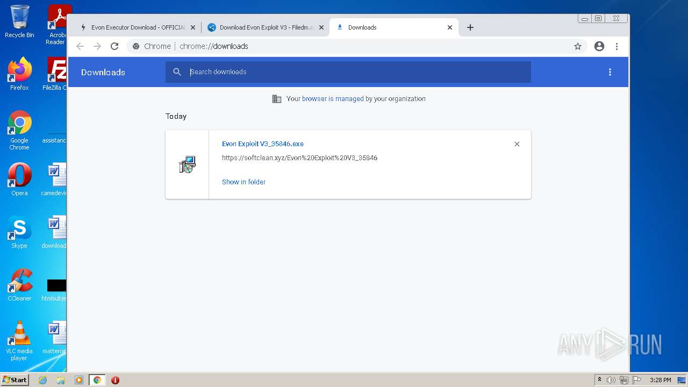
Task: Open Downloads page more actions menu
Action: point(610,72)
